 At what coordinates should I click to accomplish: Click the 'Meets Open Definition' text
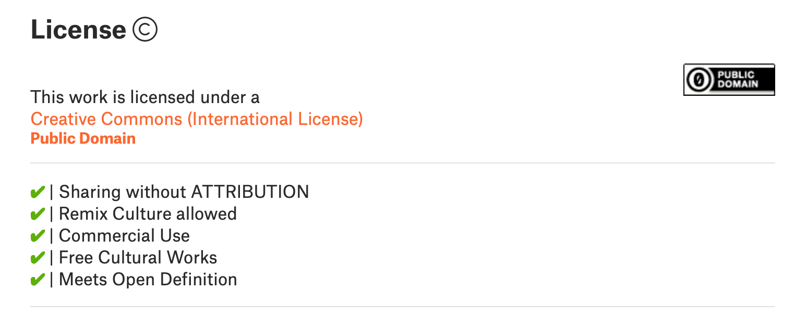[x=148, y=280]
